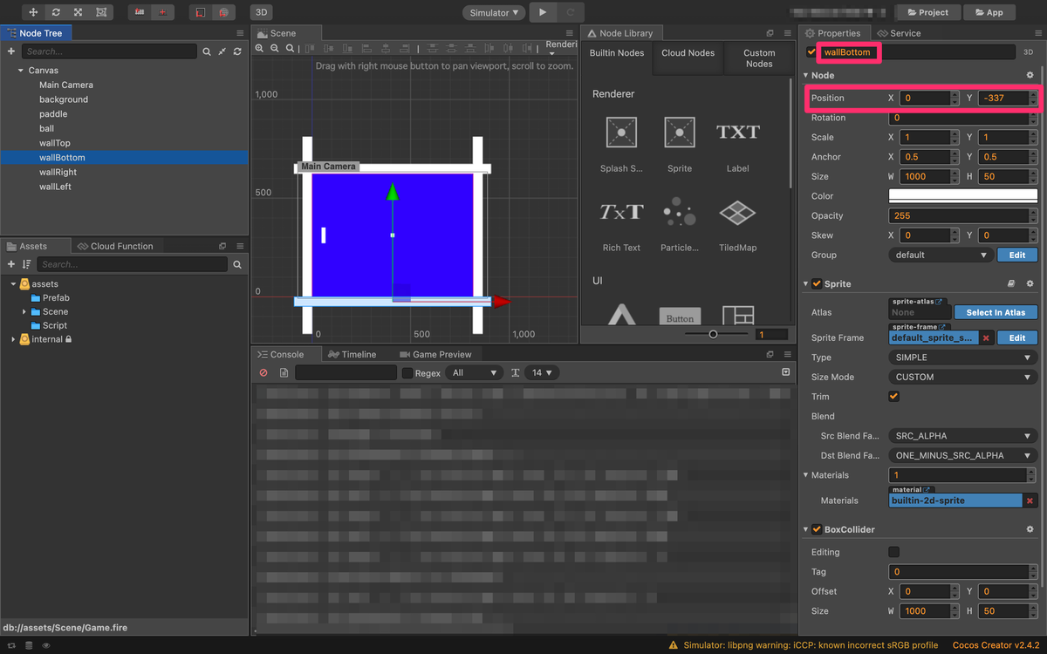Click the Position X input field
Viewport: 1047px width, 654px height.
tap(925, 98)
